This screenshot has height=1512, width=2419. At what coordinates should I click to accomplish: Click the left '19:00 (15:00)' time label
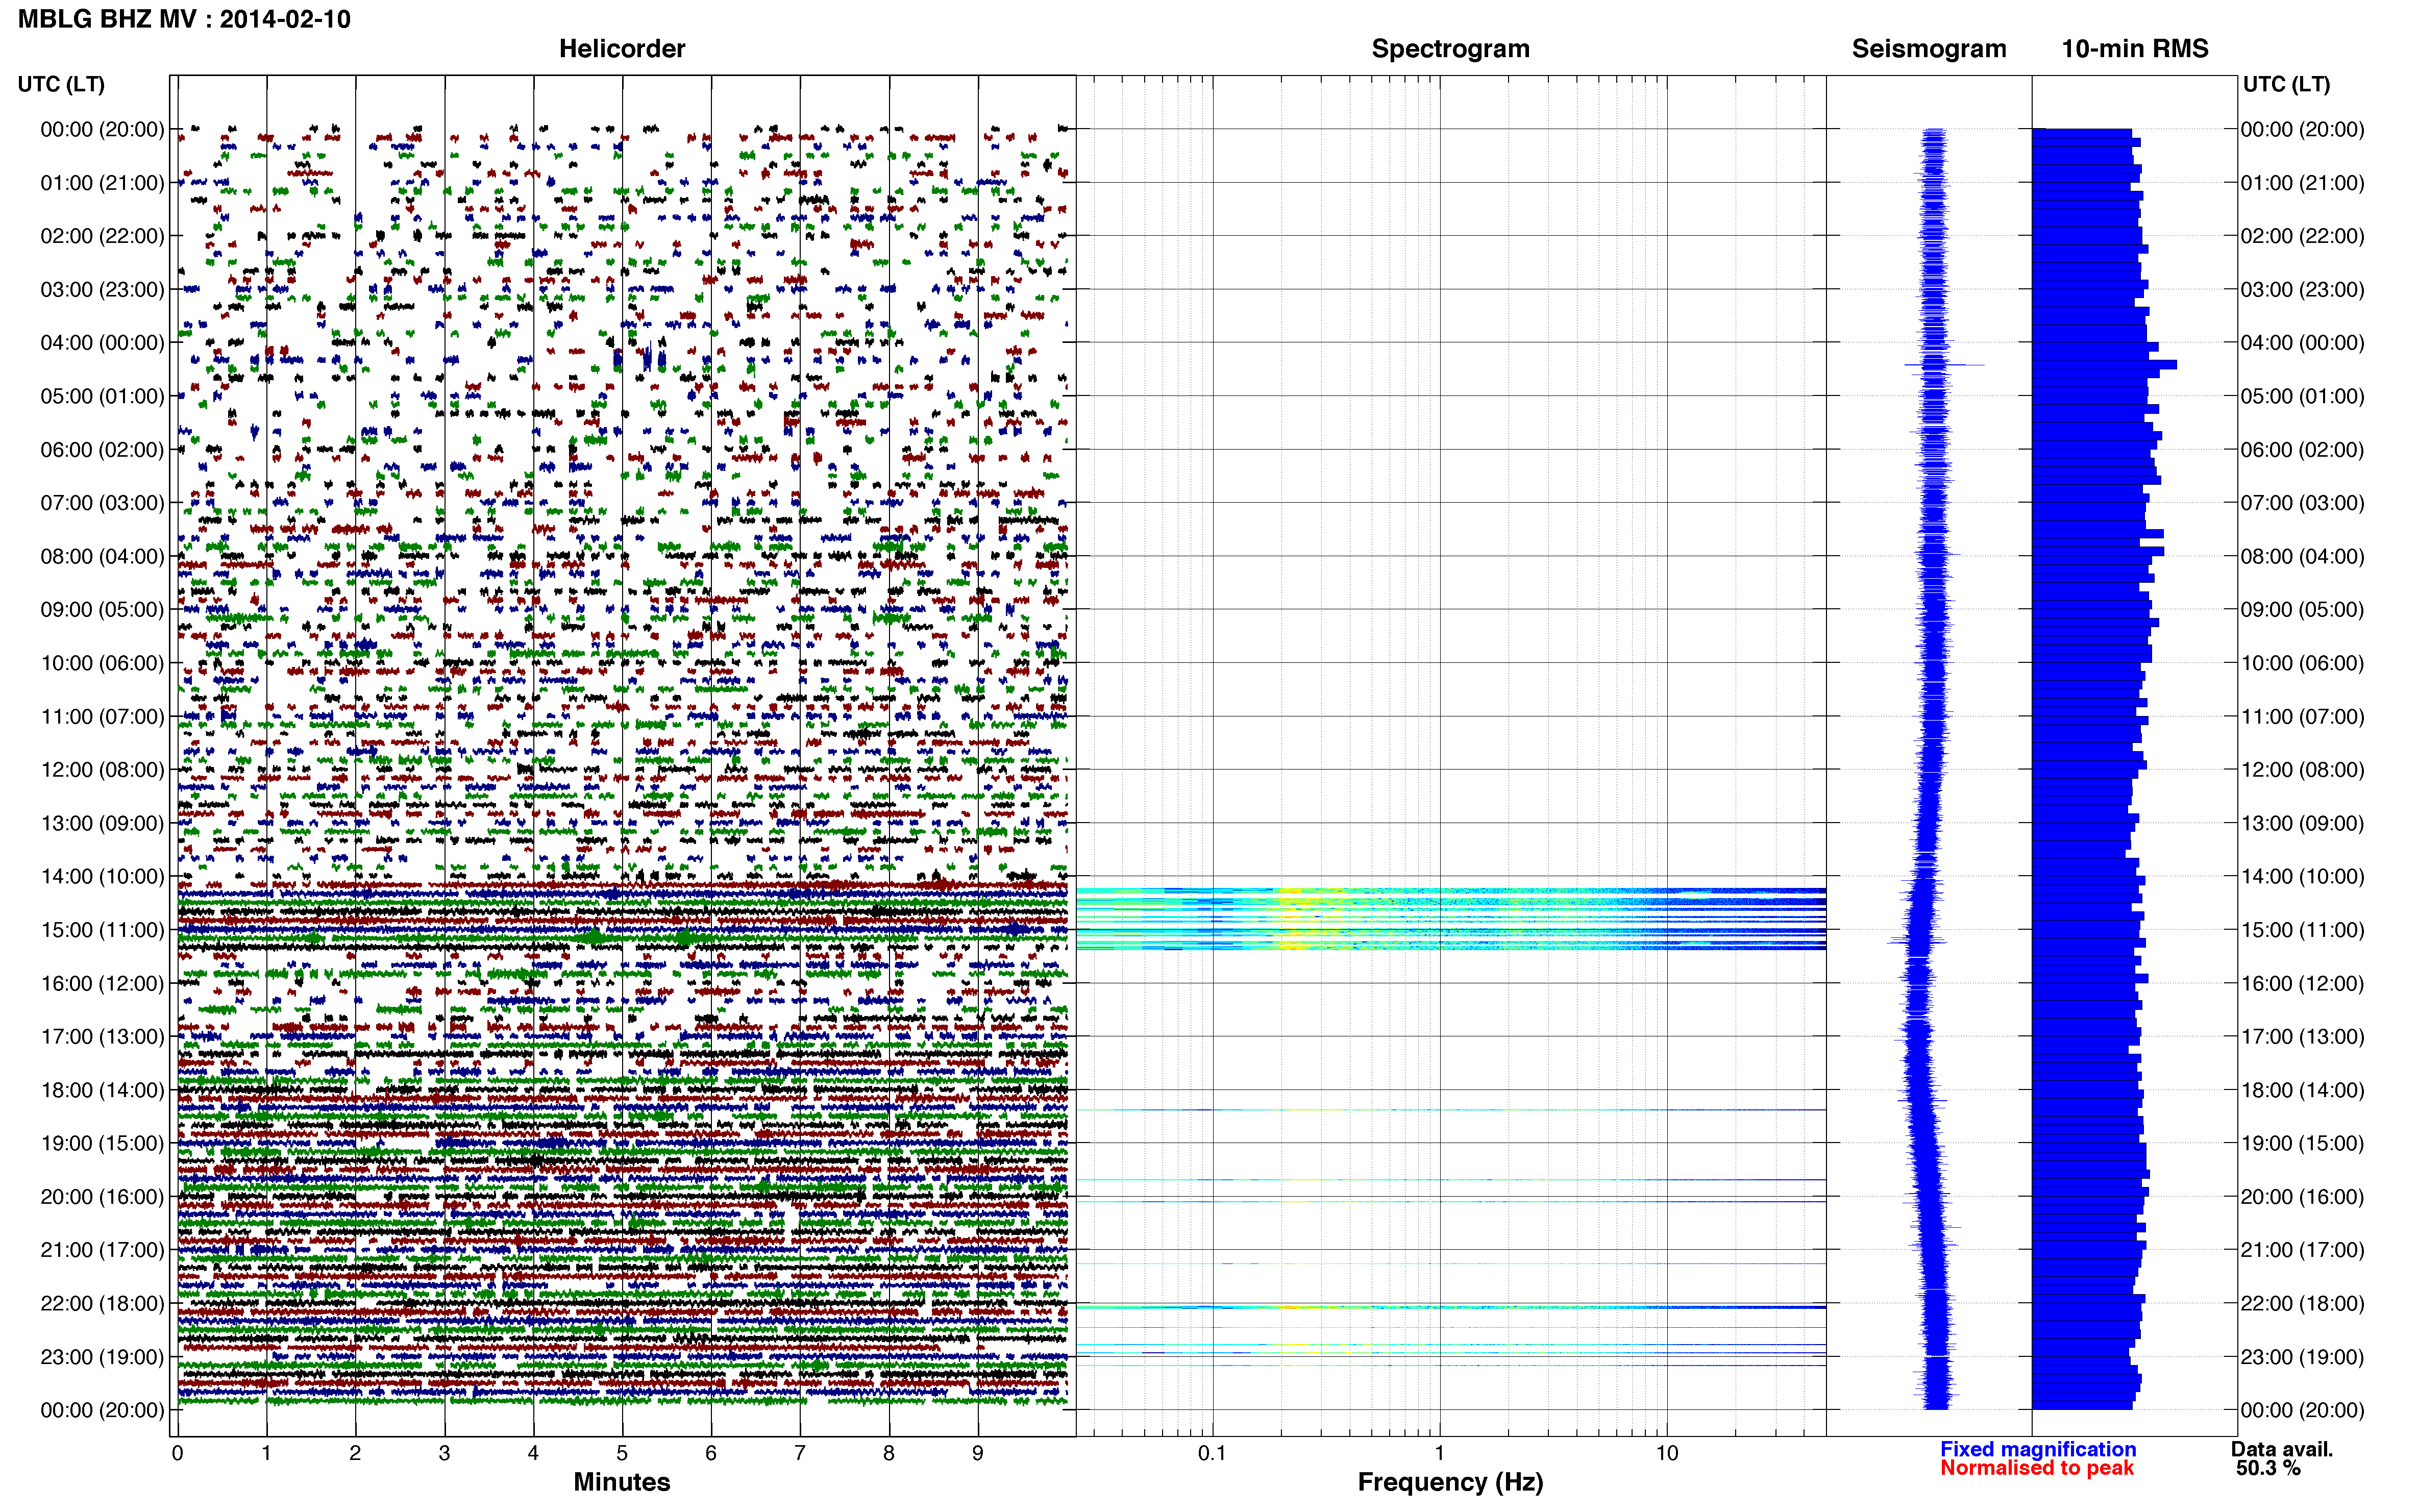pos(102,1143)
